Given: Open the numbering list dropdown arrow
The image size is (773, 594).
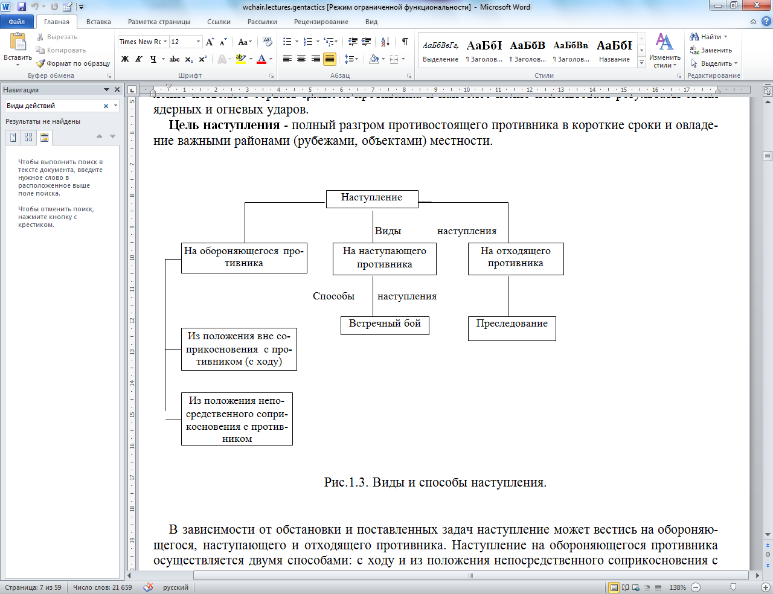Looking at the screenshot, I should click(x=318, y=42).
